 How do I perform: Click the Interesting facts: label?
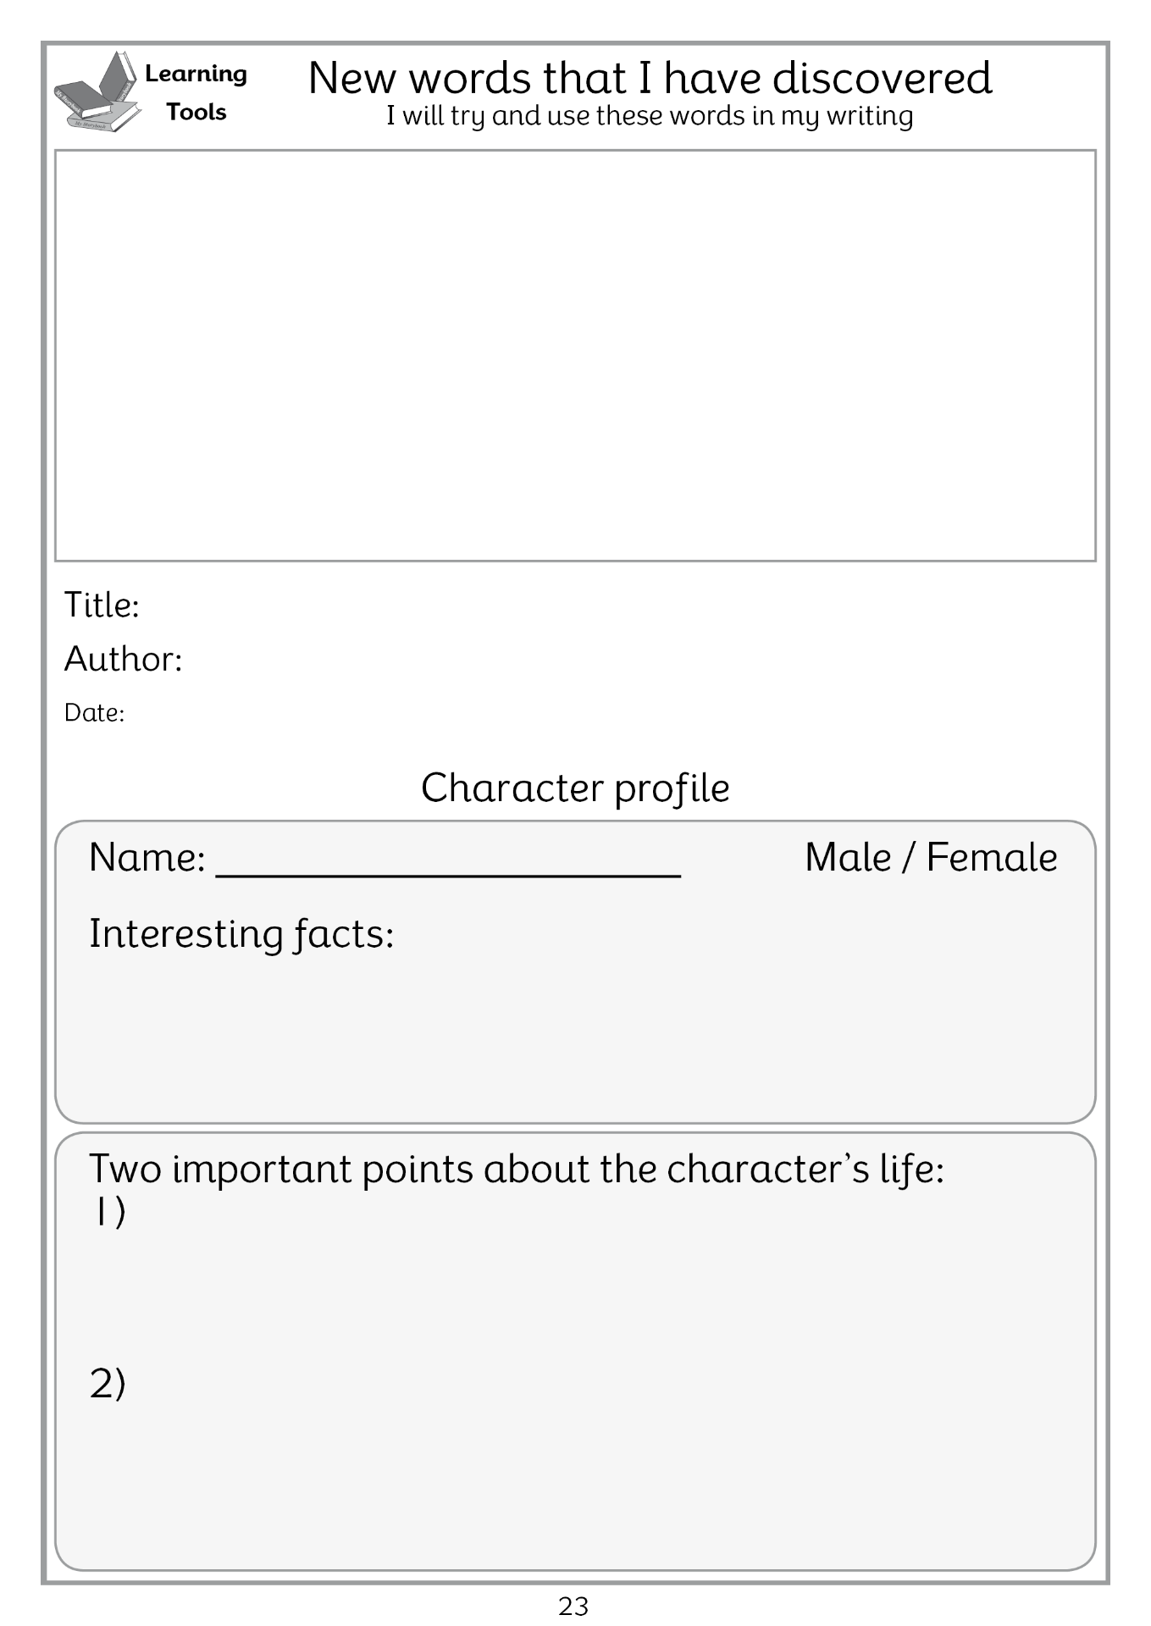coord(241,934)
